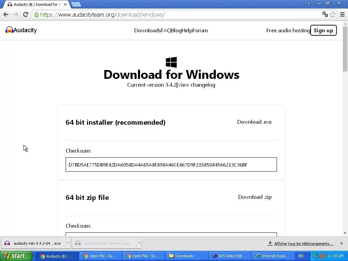348x261 pixels.
Task: Go back using browser back arrow
Action: [x=6, y=15]
